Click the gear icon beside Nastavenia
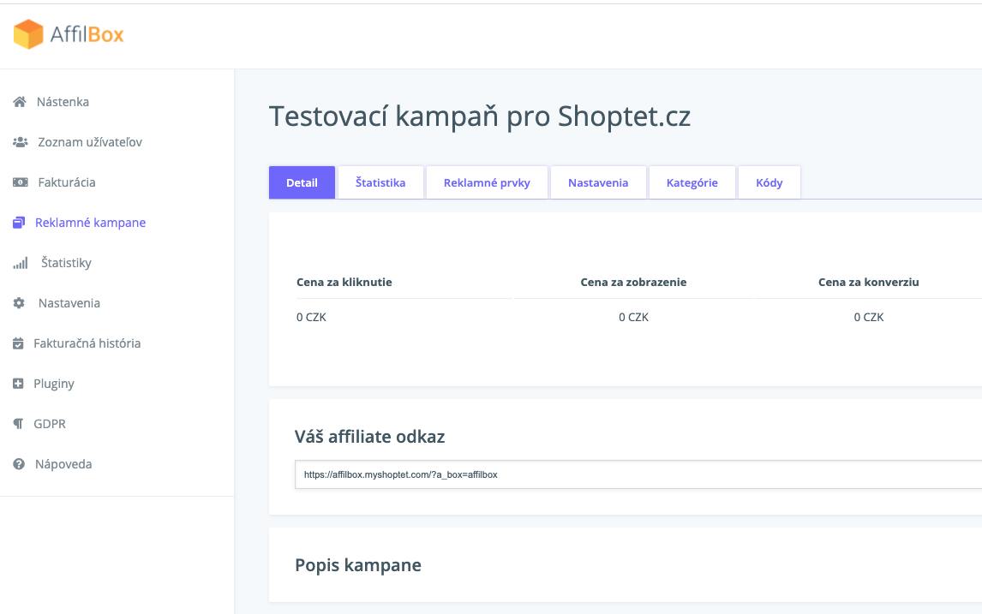982x614 pixels. pos(19,303)
